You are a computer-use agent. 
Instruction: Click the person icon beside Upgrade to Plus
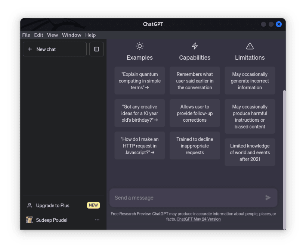(x=30, y=205)
